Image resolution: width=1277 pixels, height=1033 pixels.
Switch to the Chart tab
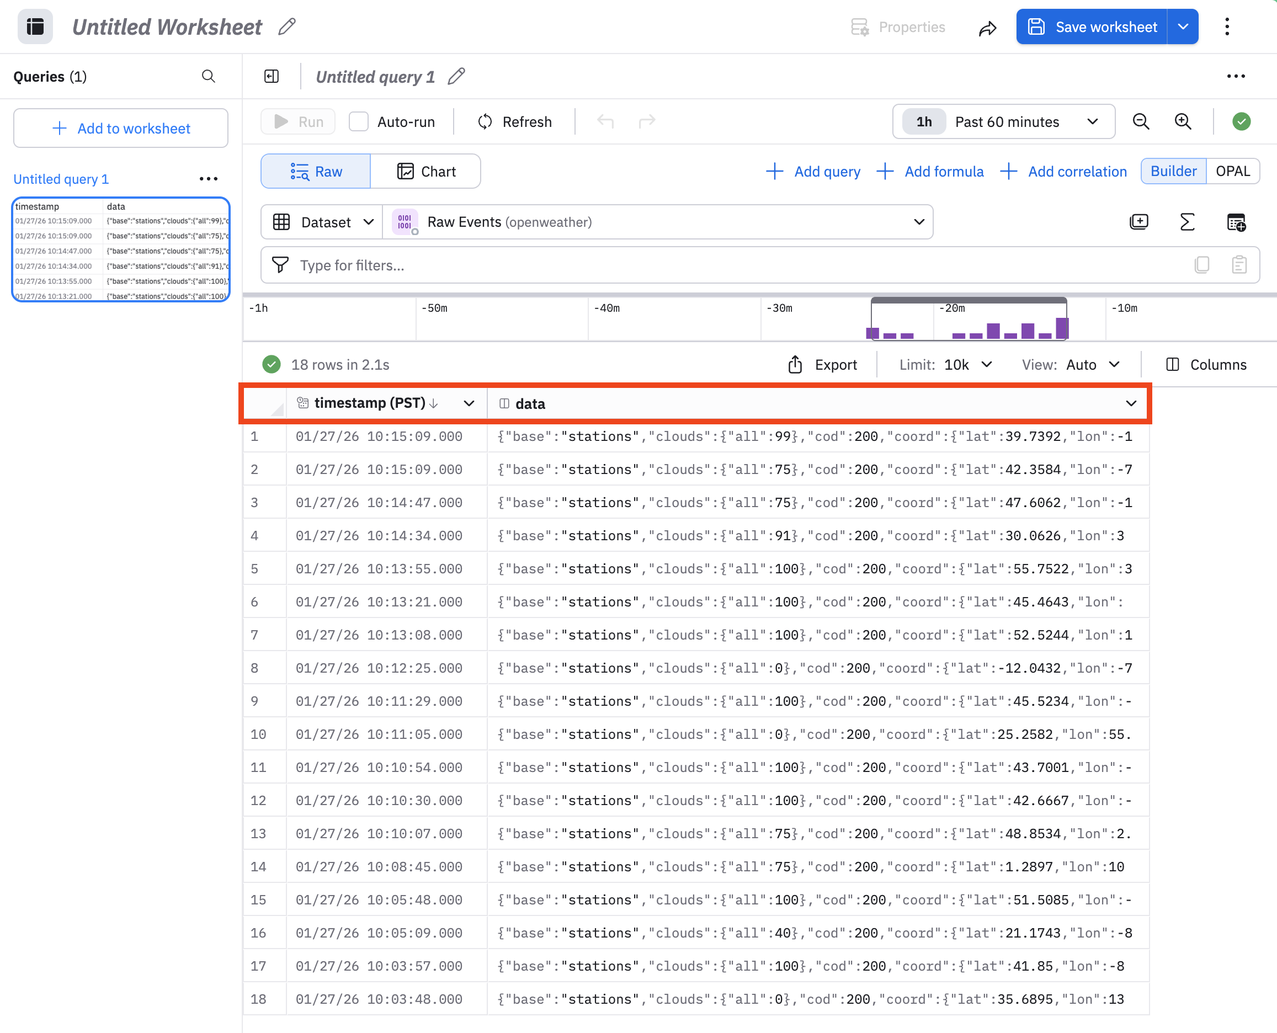pyautogui.click(x=425, y=172)
